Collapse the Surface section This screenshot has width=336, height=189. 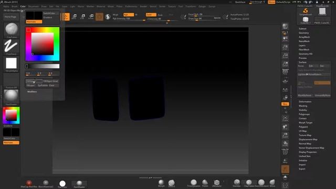(x=302, y=62)
